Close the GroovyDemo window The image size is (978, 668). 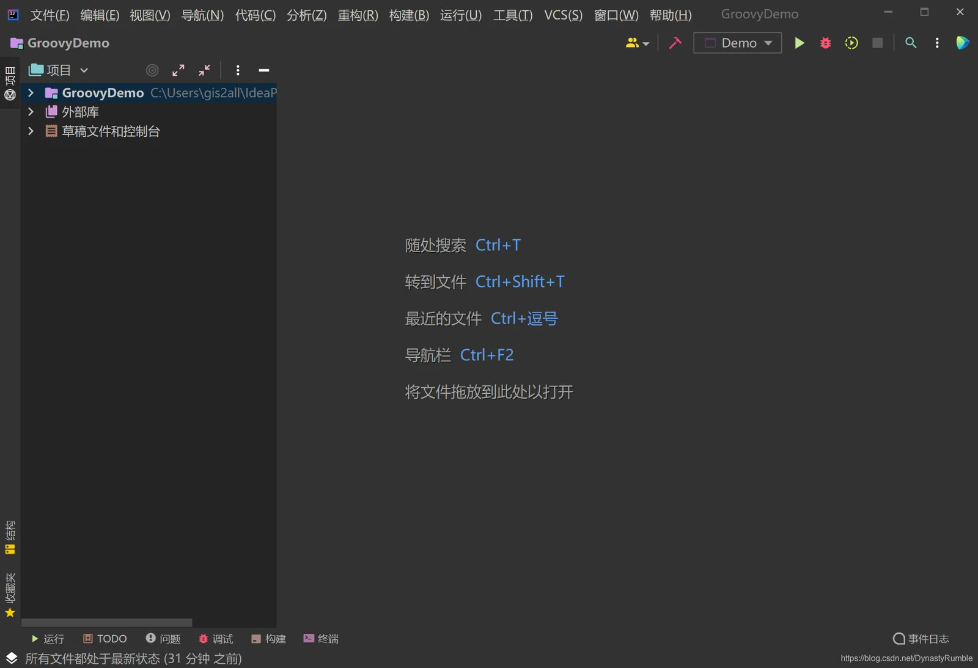click(960, 12)
